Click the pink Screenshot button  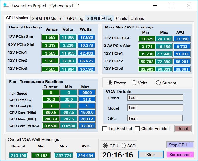coord(180,155)
